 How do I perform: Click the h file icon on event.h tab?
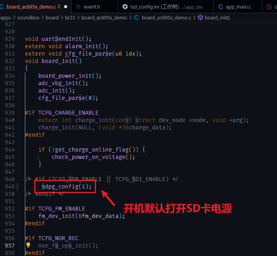click(x=78, y=7)
